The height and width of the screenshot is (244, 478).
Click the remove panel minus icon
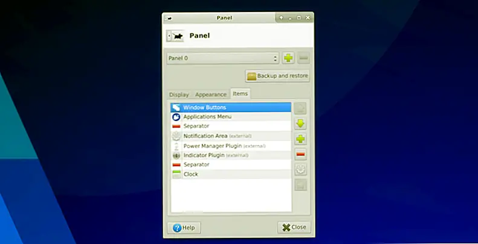point(303,58)
